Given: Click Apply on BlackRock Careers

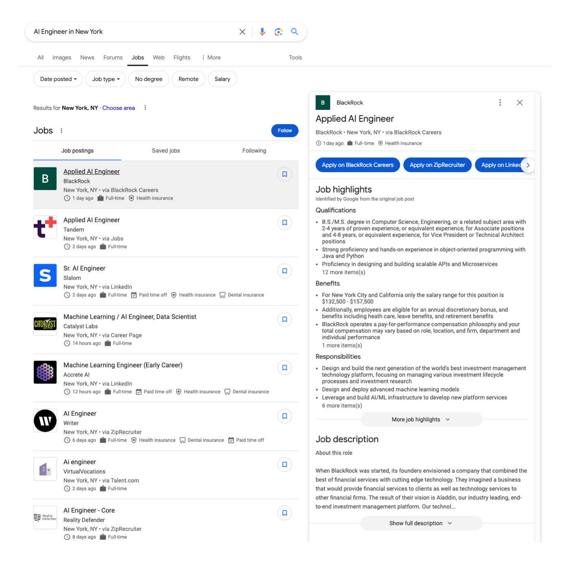Looking at the screenshot, I should tap(358, 165).
